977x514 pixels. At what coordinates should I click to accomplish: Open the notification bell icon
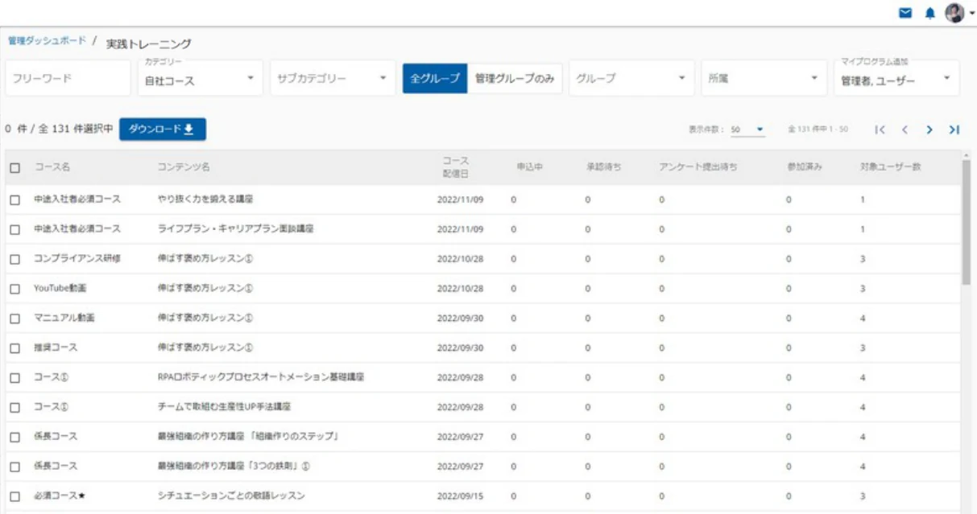pyautogui.click(x=930, y=13)
